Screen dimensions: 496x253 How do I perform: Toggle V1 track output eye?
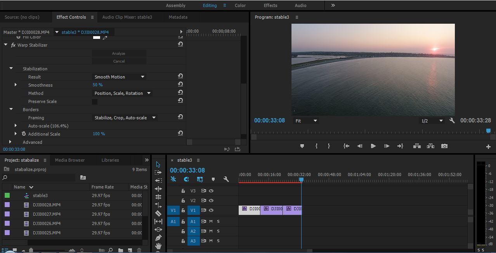pos(211,210)
